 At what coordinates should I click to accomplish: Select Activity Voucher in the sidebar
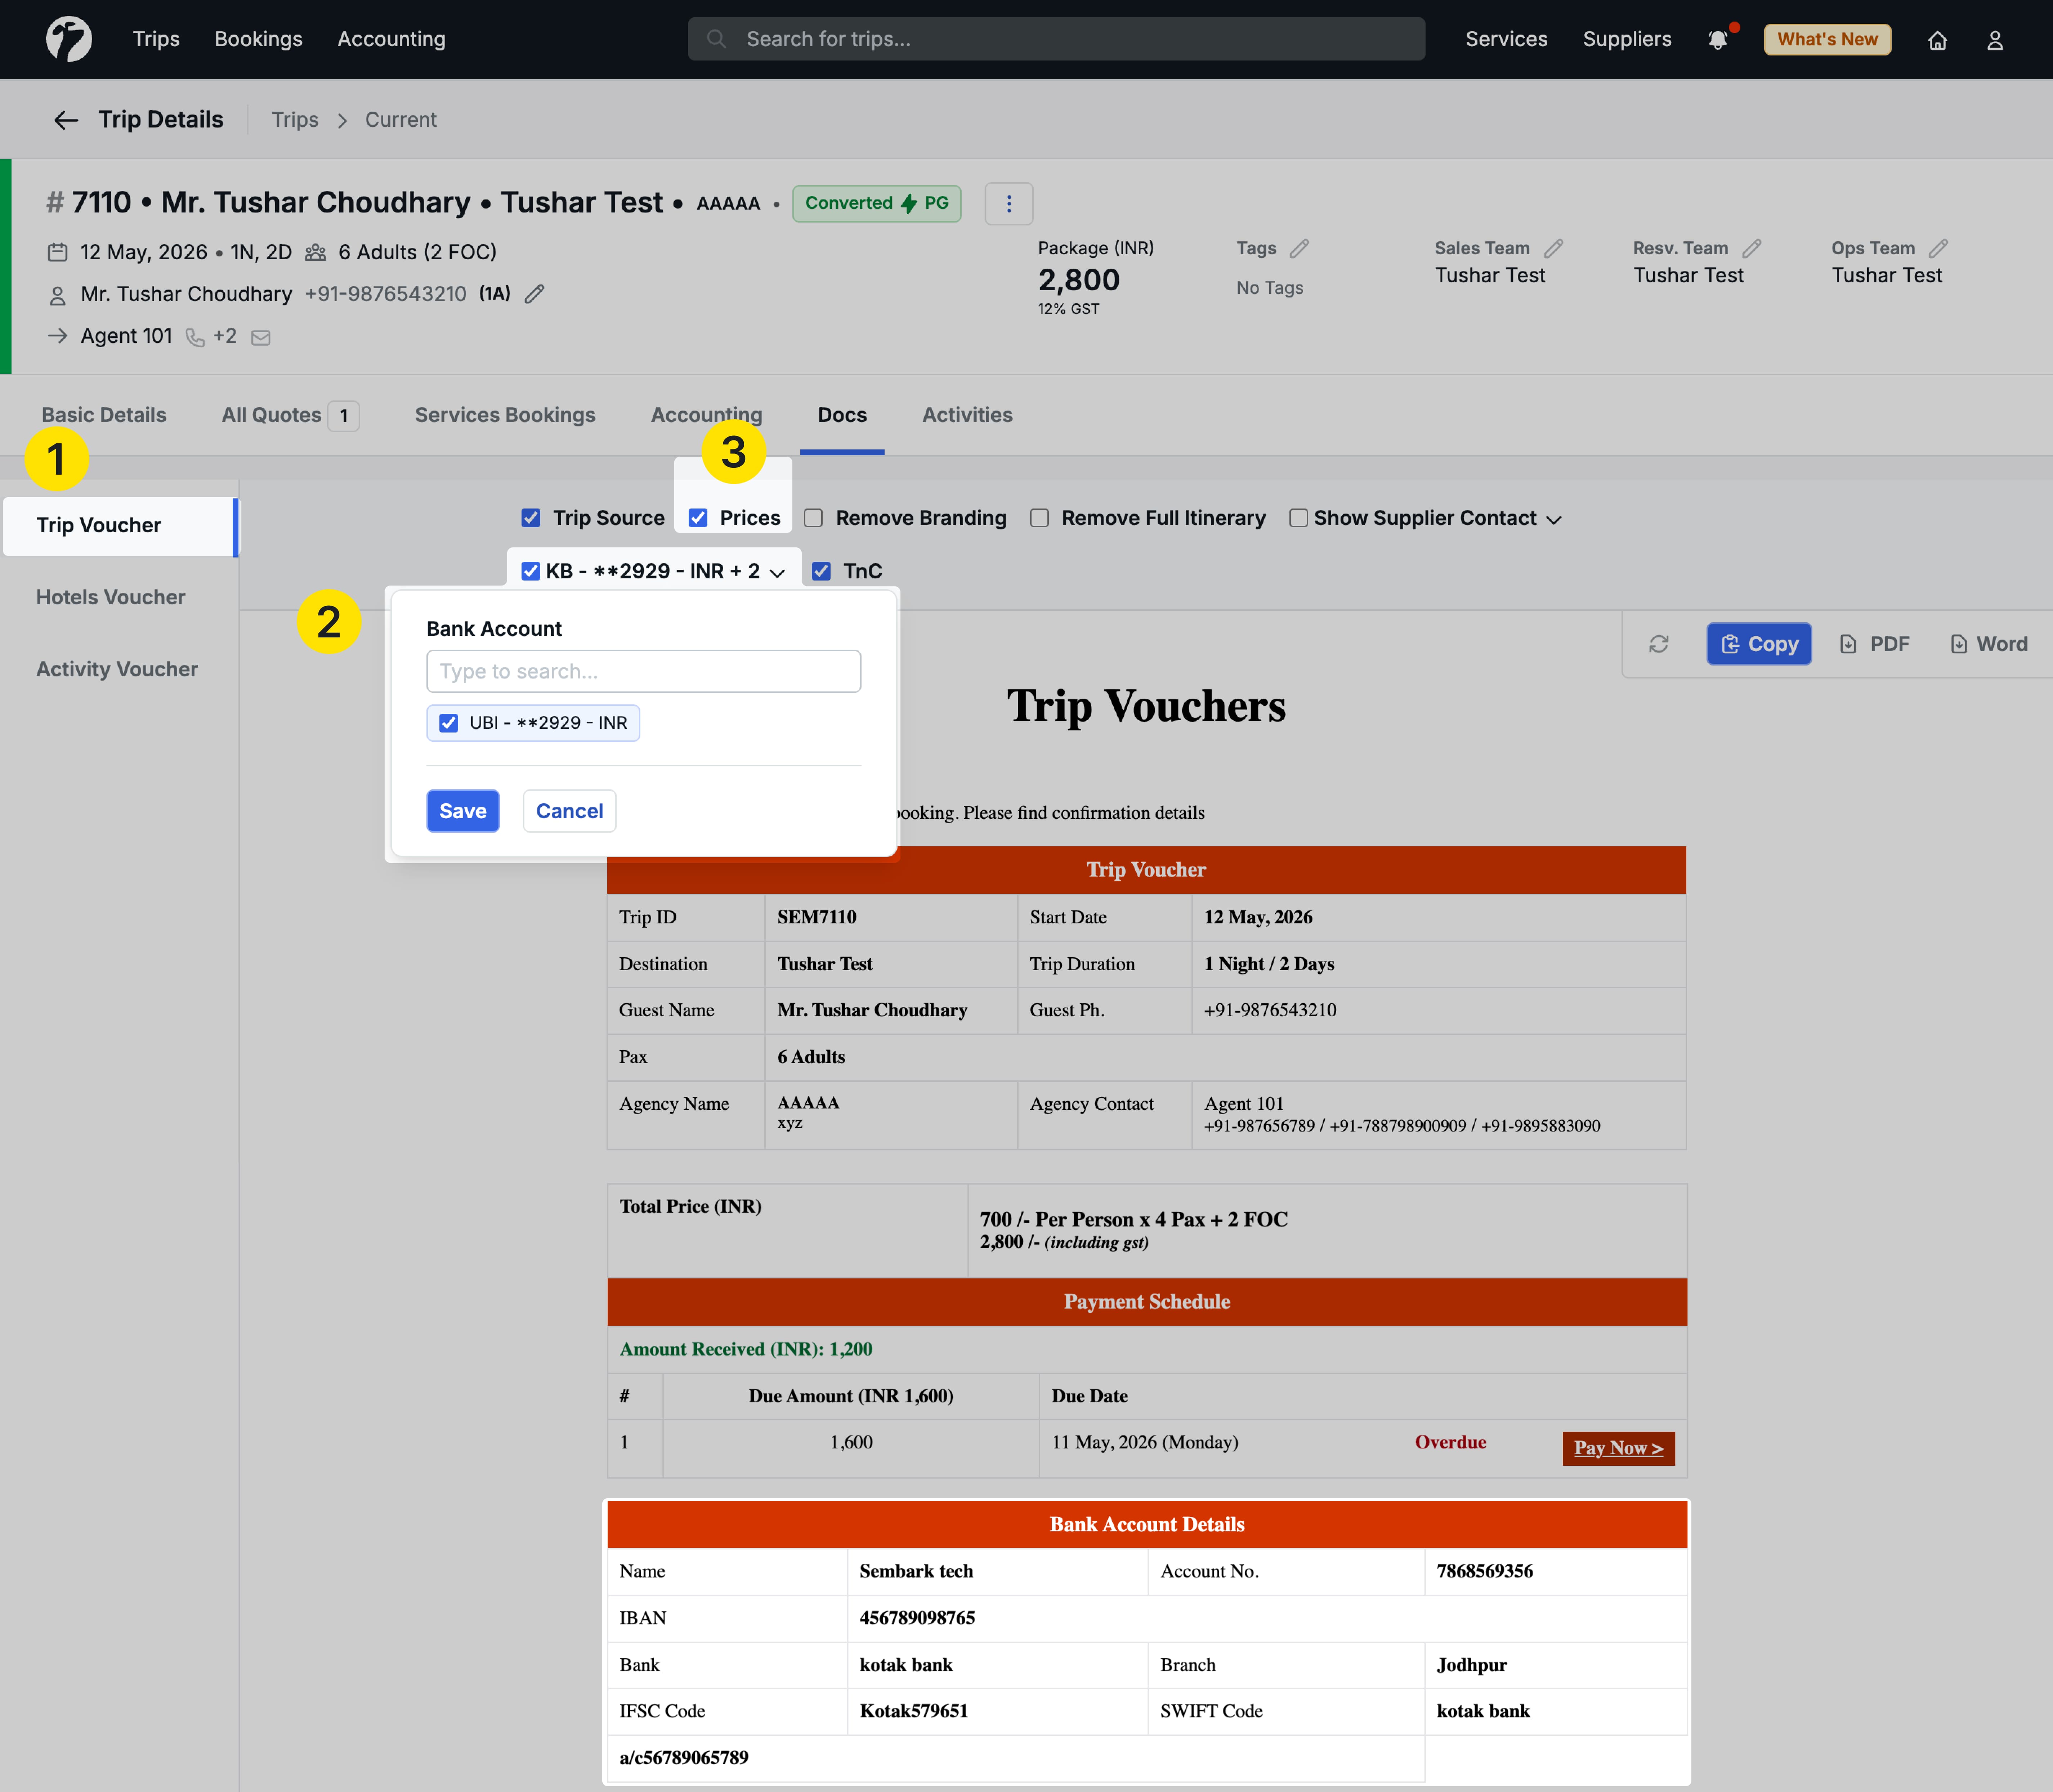click(117, 669)
